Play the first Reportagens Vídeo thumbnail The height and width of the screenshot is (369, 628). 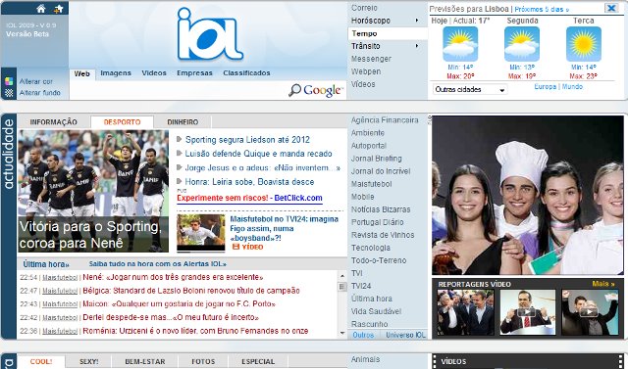pos(465,312)
